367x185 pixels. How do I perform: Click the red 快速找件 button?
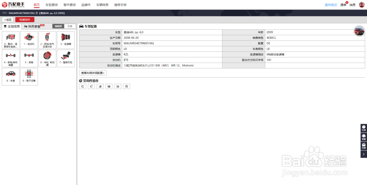[25, 20]
